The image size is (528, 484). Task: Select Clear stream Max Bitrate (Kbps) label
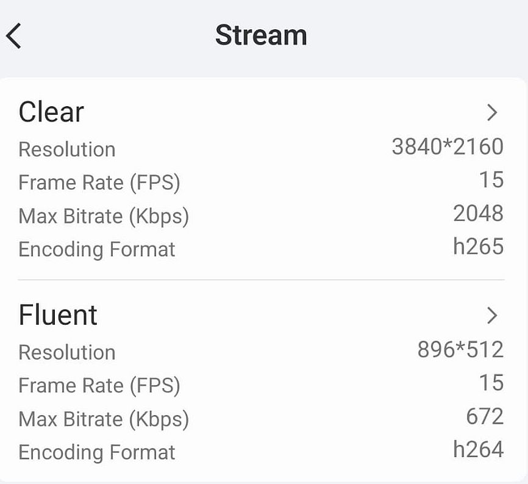pos(104,216)
